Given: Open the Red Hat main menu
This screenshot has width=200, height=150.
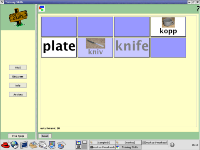Looking at the screenshot, I should [x=5, y=145].
